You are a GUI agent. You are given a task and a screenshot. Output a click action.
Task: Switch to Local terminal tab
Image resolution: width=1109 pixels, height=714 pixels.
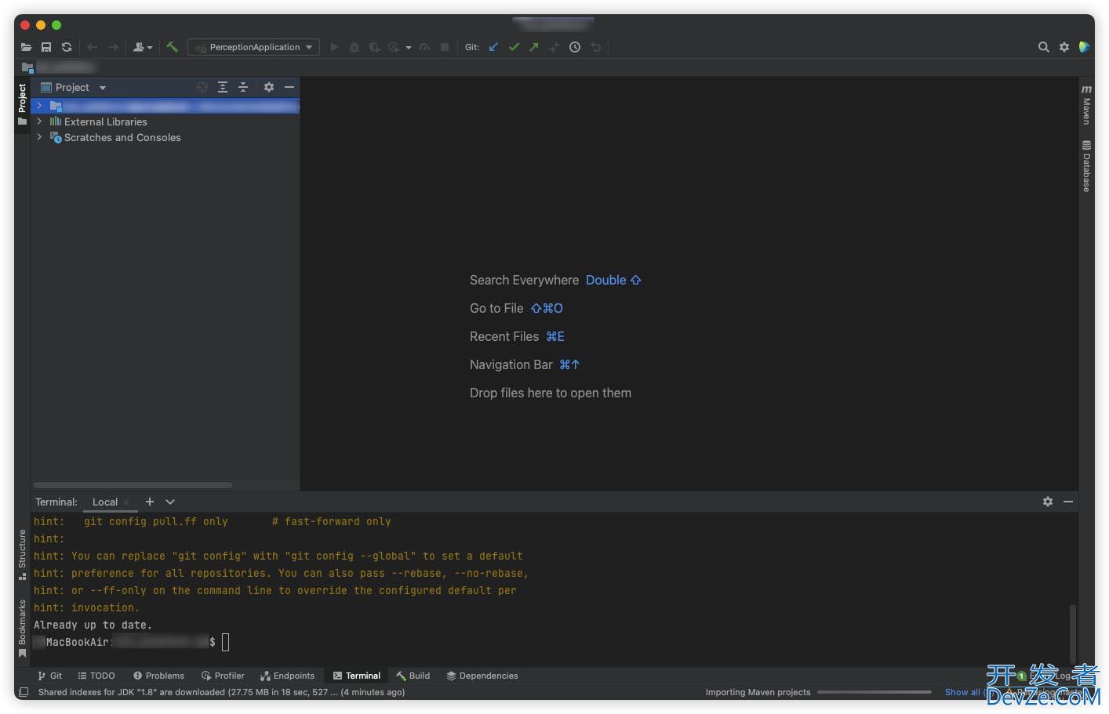click(x=105, y=502)
